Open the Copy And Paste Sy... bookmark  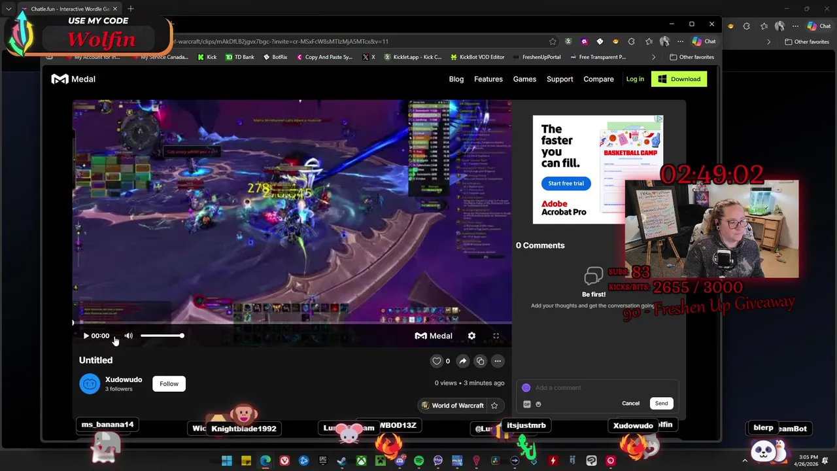point(324,57)
